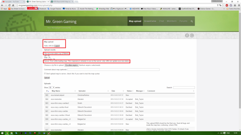Click the uploads table Search field

point(184,87)
